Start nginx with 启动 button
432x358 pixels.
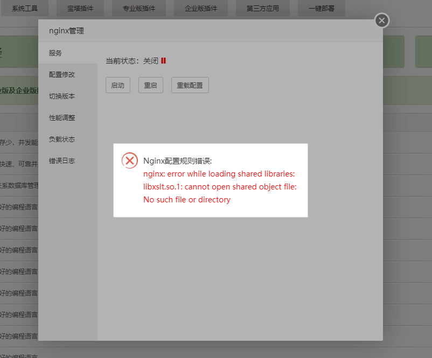tap(118, 85)
